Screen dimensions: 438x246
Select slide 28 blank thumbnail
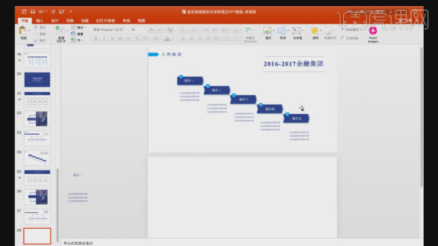point(37,236)
